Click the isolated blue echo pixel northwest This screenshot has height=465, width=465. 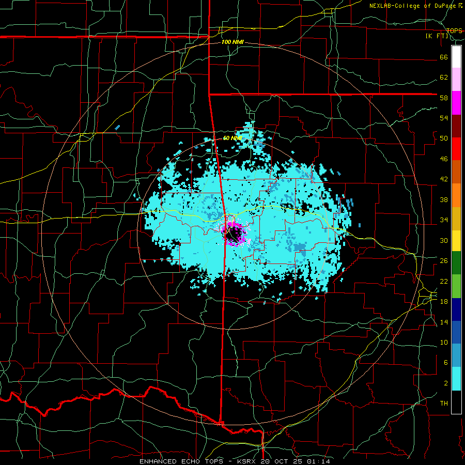click(117, 127)
